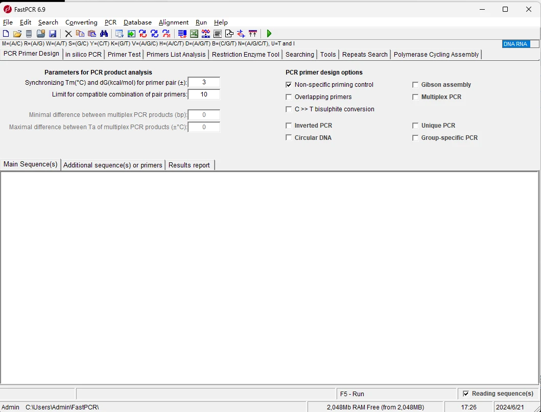Click the red and blue opposite arrows icon
This screenshot has width=541, height=412.
click(x=241, y=34)
